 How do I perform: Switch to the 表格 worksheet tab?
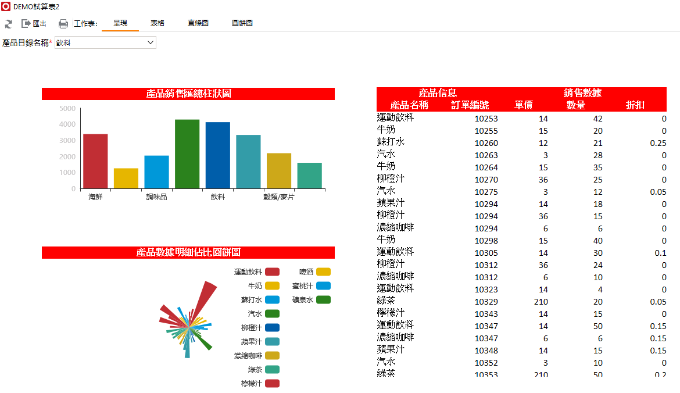click(157, 23)
